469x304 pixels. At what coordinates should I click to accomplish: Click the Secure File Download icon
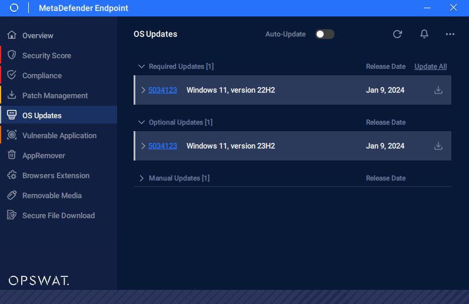pos(12,215)
